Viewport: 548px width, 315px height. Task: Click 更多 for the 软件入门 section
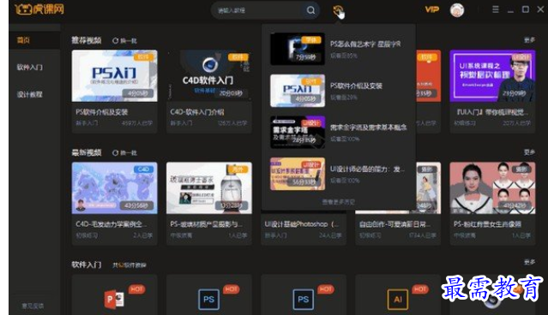tap(529, 262)
